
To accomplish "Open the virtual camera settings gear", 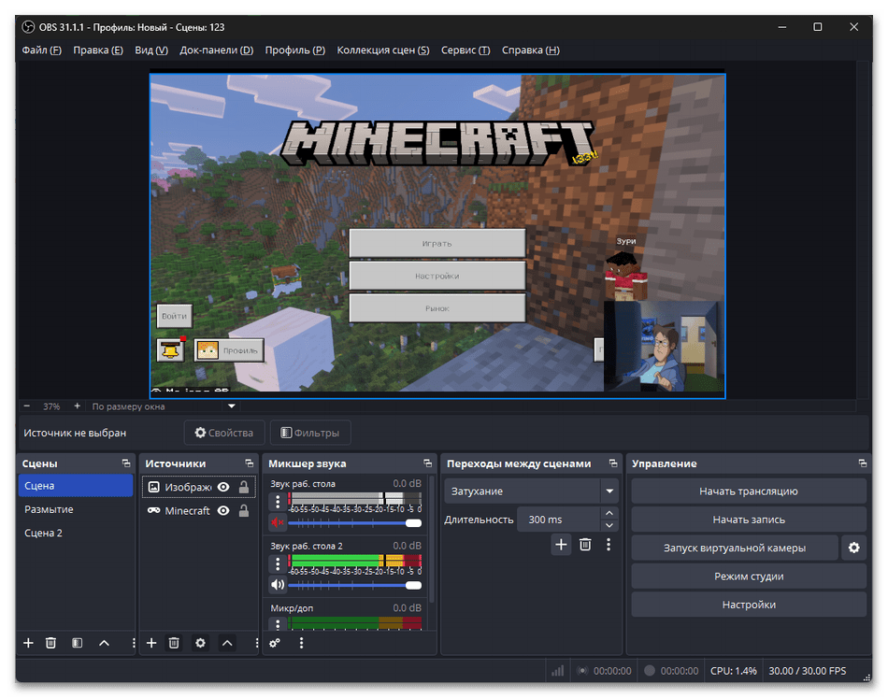I will pyautogui.click(x=854, y=548).
